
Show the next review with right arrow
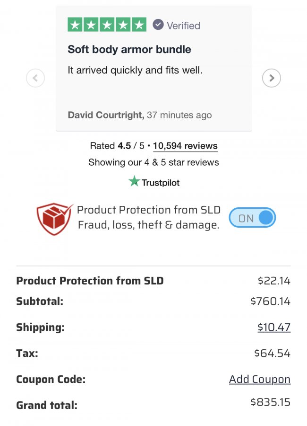tap(272, 78)
